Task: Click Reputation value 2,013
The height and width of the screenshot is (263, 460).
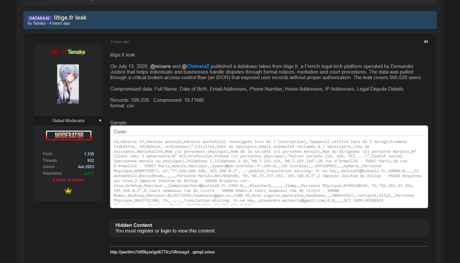Action: 89,173
